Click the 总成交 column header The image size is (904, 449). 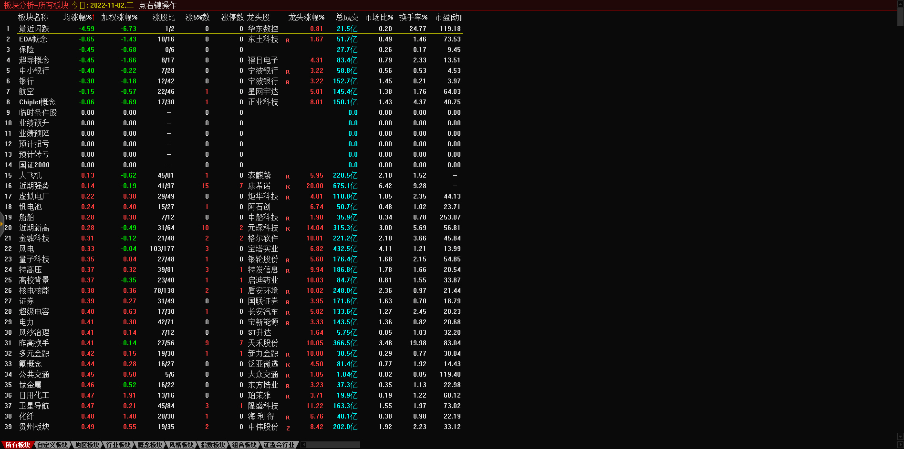347,18
